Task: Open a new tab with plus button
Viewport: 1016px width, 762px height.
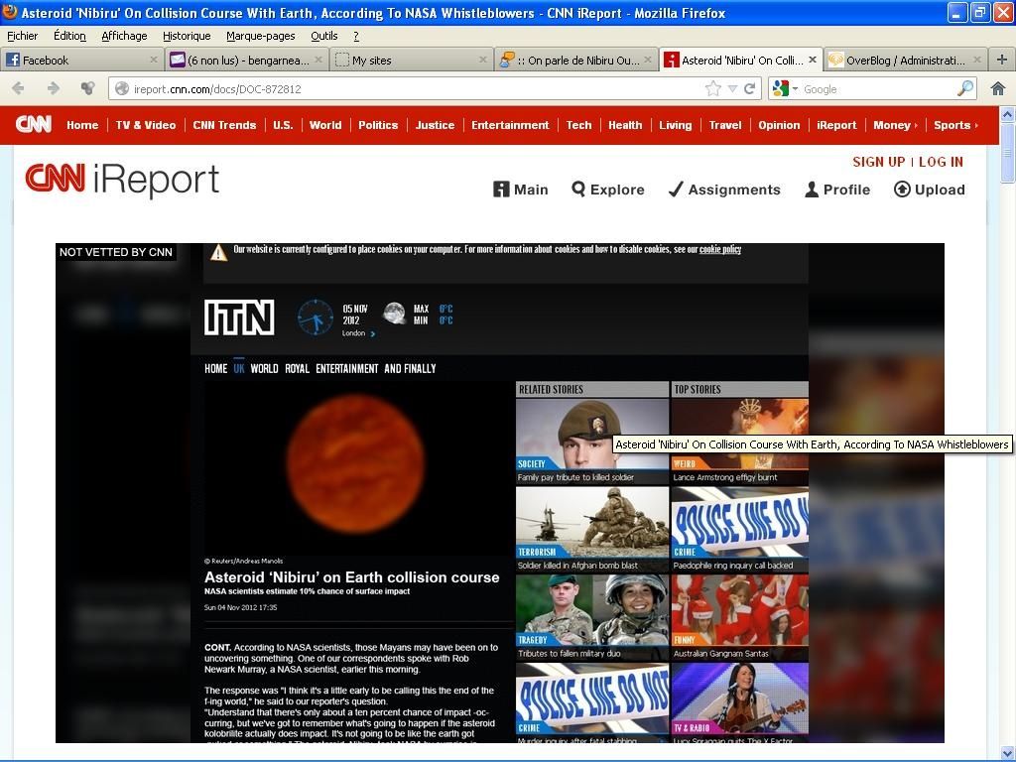Action: pos(1001,60)
